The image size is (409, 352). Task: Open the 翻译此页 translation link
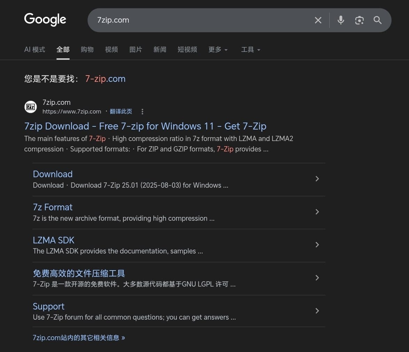pos(121,111)
